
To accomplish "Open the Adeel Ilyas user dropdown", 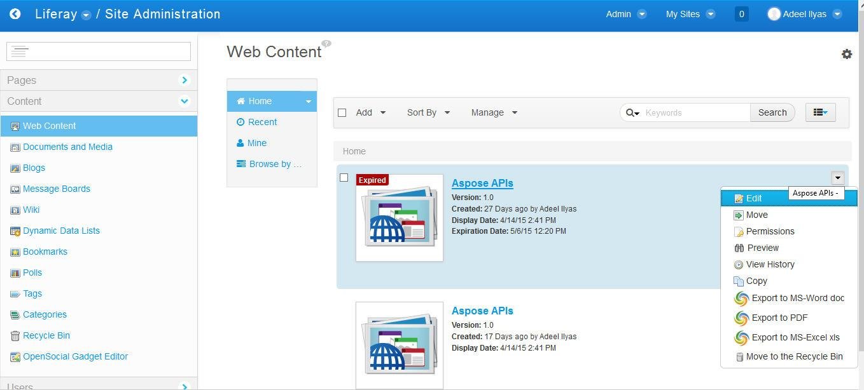I will [805, 14].
